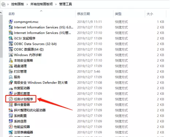
Task: Select the 碎片整理和优化驱动器 entry
Action: pos(30,110)
